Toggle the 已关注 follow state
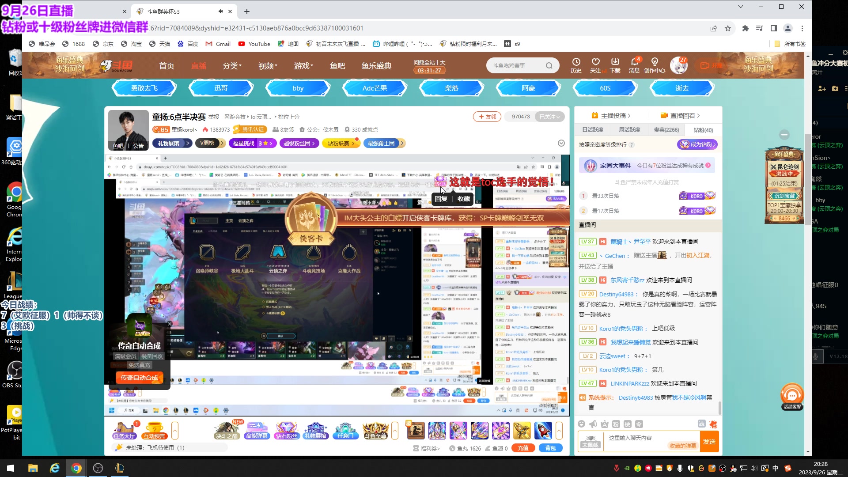 pos(549,116)
